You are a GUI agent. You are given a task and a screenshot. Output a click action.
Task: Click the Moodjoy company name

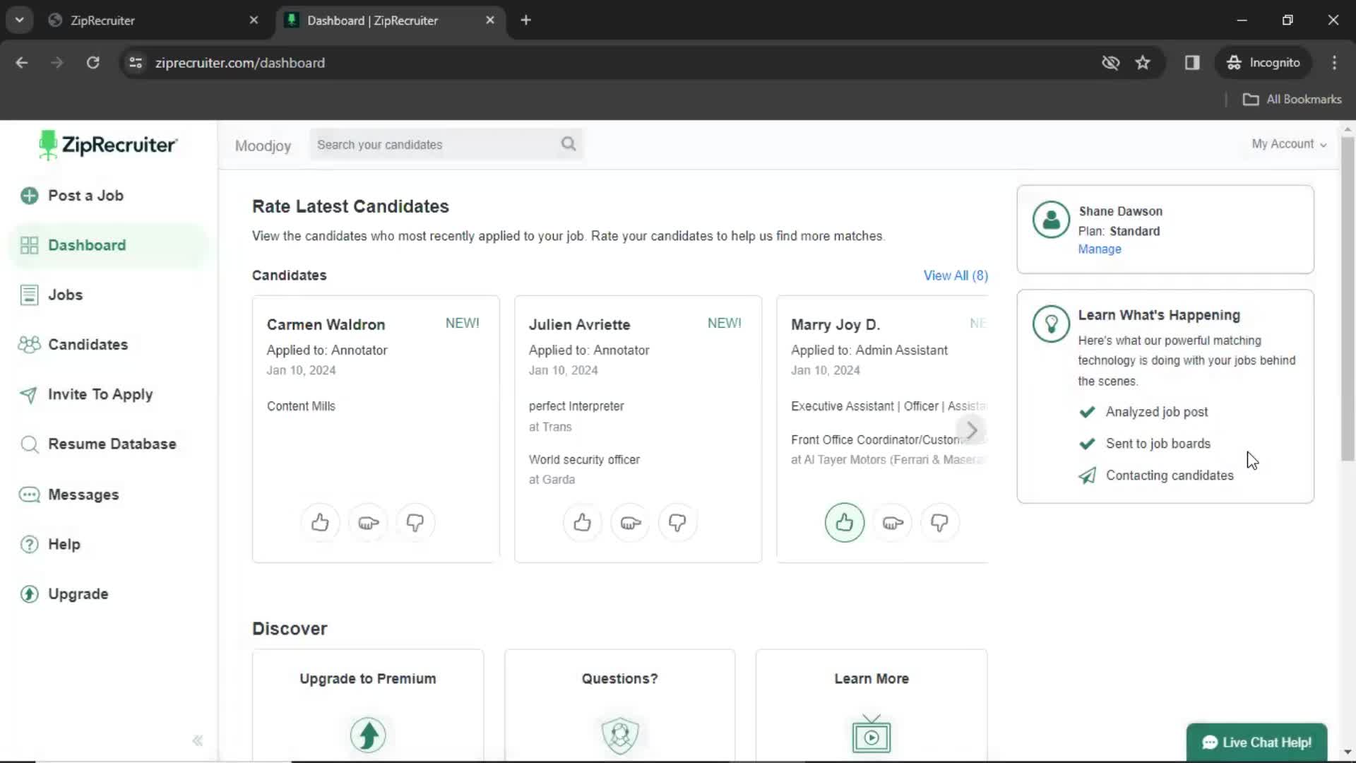(263, 146)
